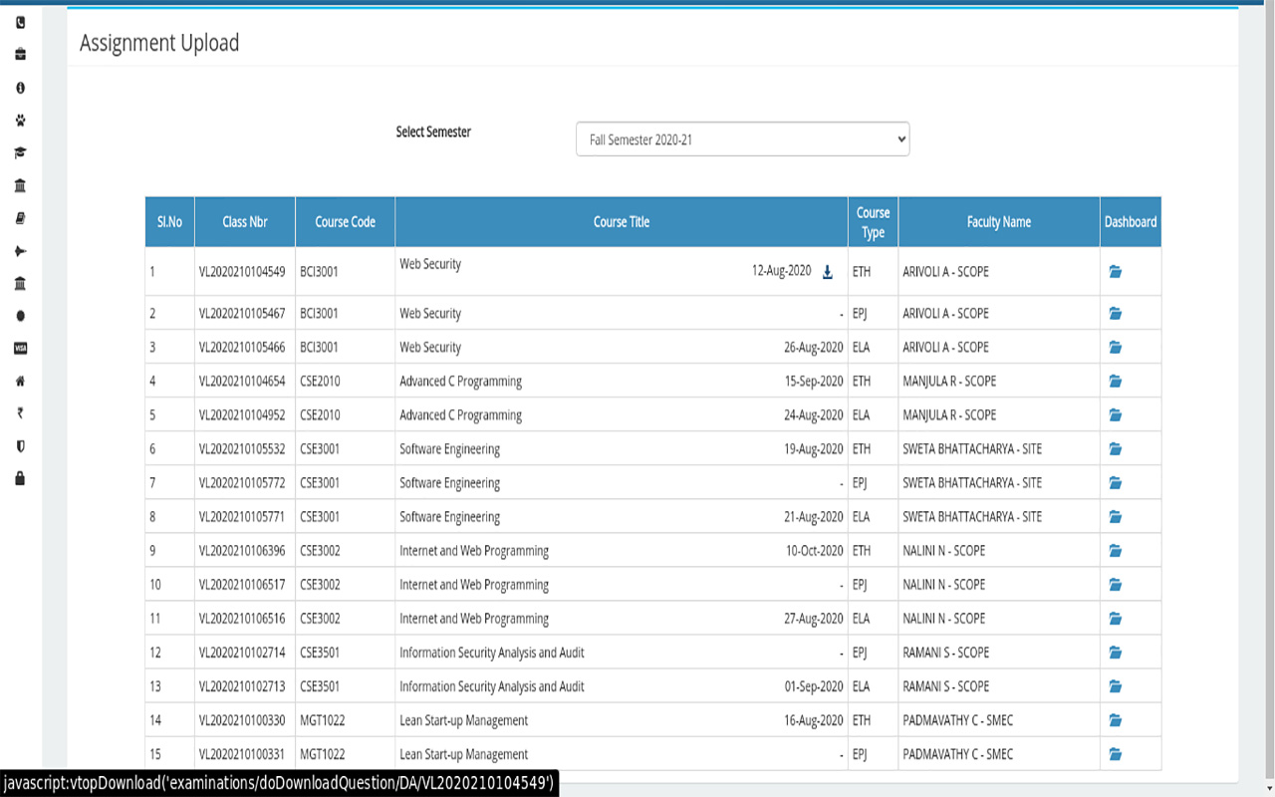Open the paw print sidebar icon

pos(20,121)
